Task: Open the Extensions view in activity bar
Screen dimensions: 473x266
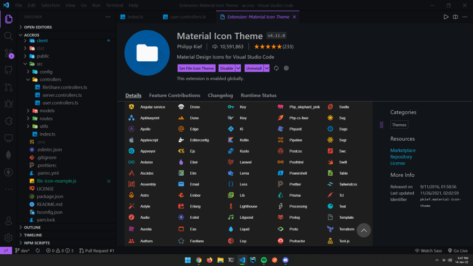Action: point(9,121)
